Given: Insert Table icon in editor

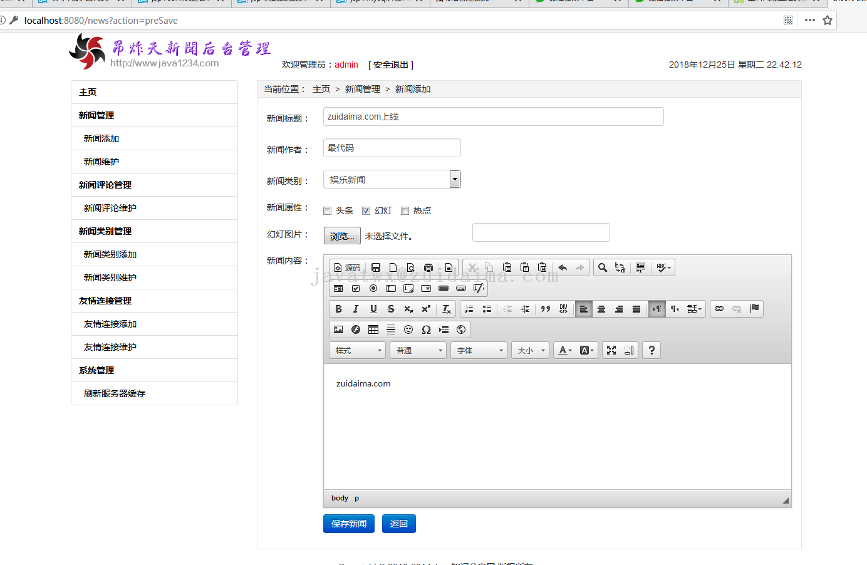Looking at the screenshot, I should (373, 329).
